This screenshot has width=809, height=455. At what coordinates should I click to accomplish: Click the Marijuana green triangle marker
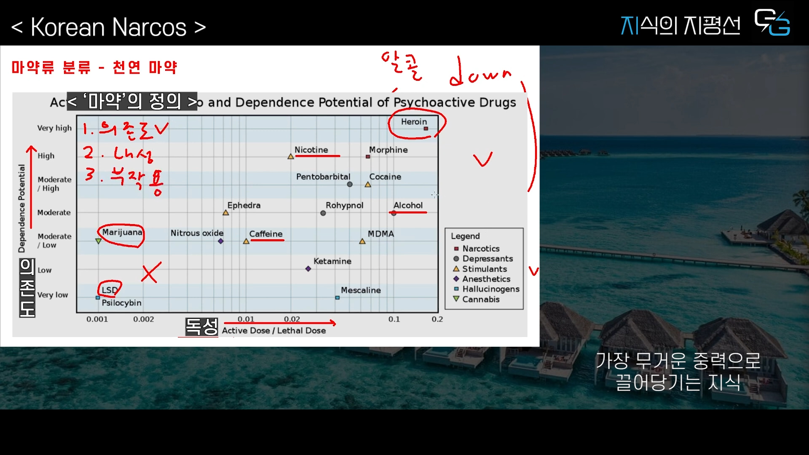(98, 241)
